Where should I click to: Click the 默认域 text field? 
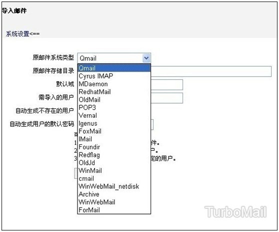(166, 85)
